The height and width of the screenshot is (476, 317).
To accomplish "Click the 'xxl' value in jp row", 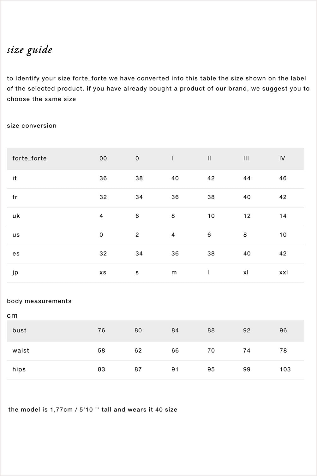I will point(284,272).
